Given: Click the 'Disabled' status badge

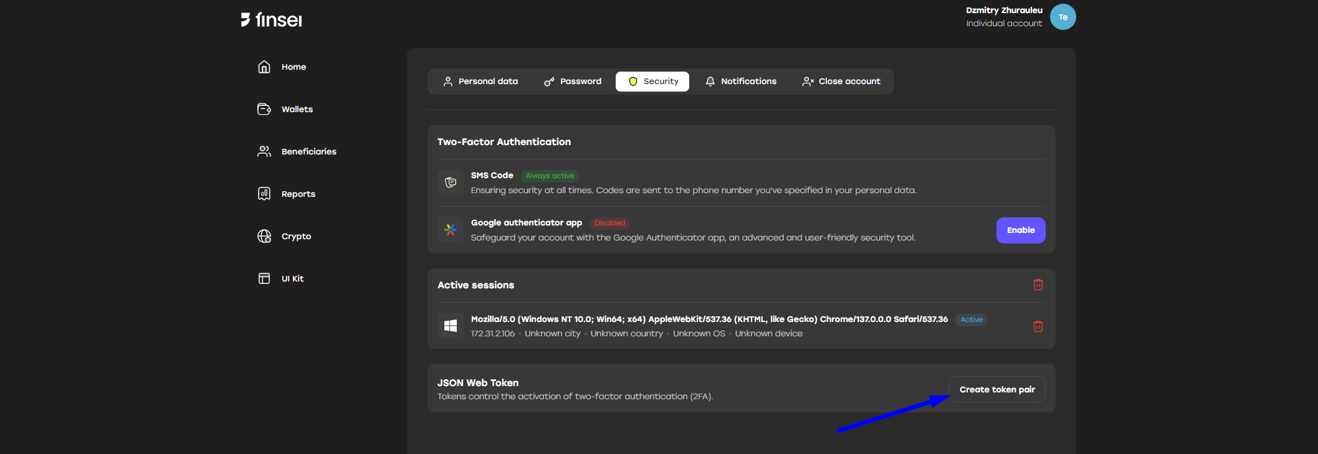Looking at the screenshot, I should 609,223.
